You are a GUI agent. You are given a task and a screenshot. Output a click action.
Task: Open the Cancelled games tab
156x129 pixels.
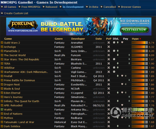tap(109, 7)
